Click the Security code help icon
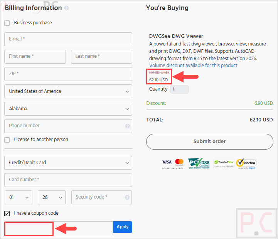278x239 pixels. coord(127,197)
